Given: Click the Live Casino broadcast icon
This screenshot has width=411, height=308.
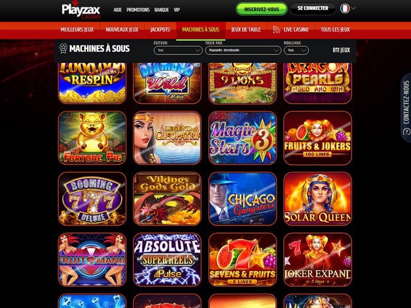Looking at the screenshot, I should coord(276,29).
